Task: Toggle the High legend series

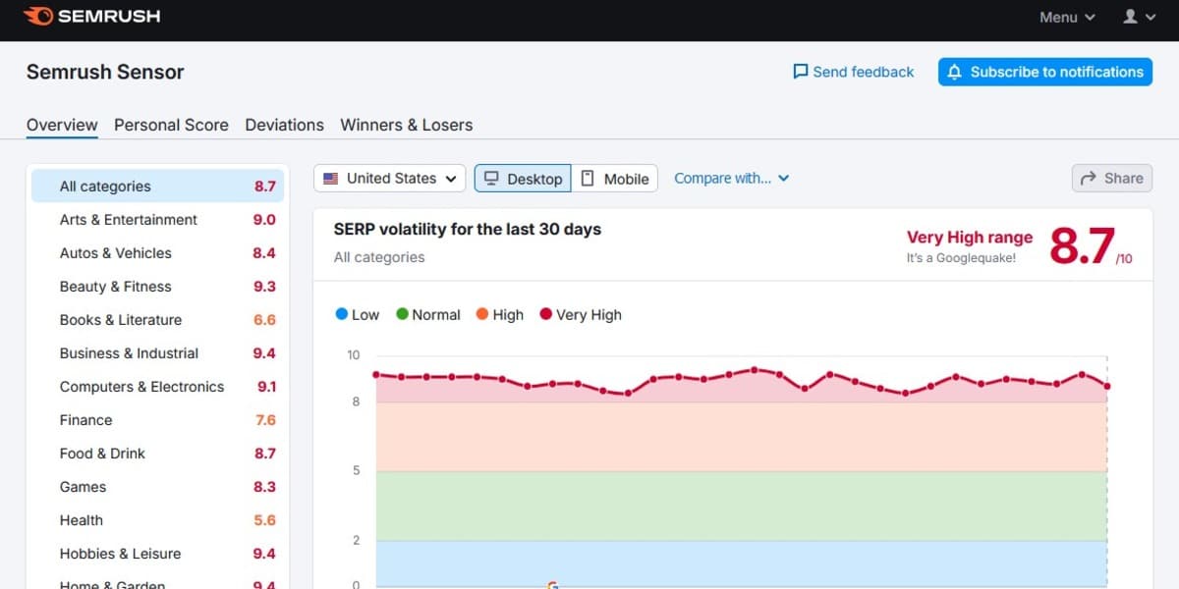Action: click(499, 314)
